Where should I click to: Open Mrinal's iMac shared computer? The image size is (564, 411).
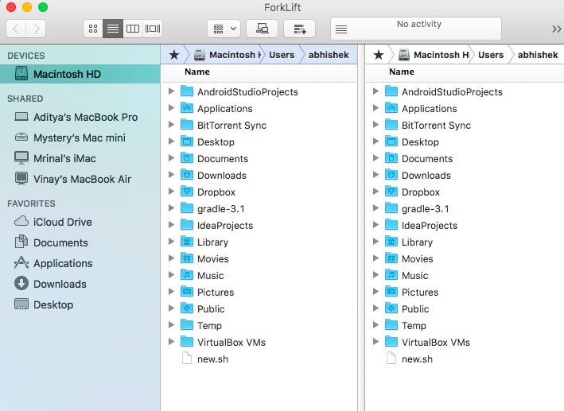click(80, 158)
